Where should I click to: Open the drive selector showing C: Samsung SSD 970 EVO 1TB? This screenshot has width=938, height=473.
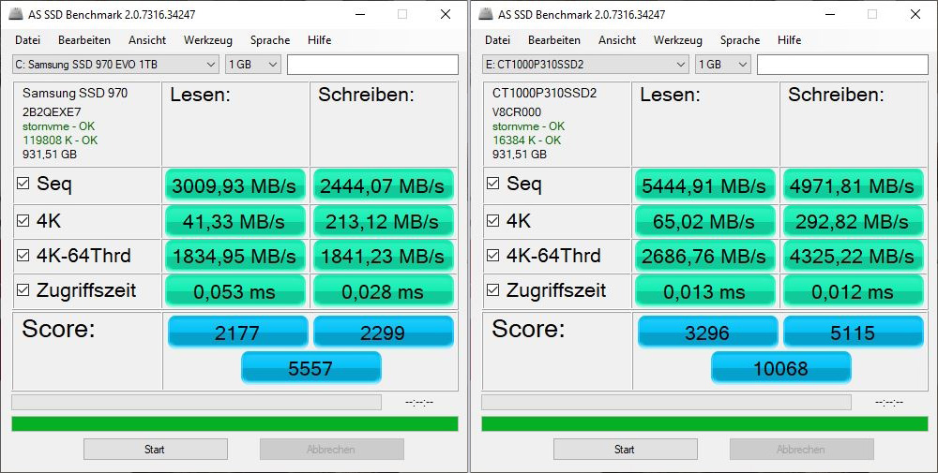pos(115,65)
